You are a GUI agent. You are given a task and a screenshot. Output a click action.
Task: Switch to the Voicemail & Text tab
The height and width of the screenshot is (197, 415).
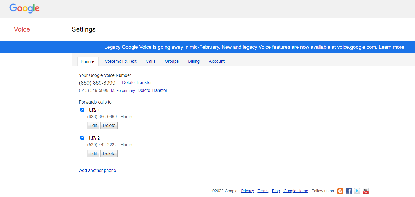tap(121, 61)
